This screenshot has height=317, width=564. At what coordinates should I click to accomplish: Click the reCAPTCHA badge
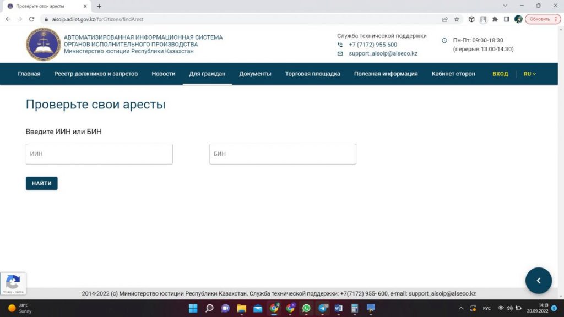click(x=13, y=283)
